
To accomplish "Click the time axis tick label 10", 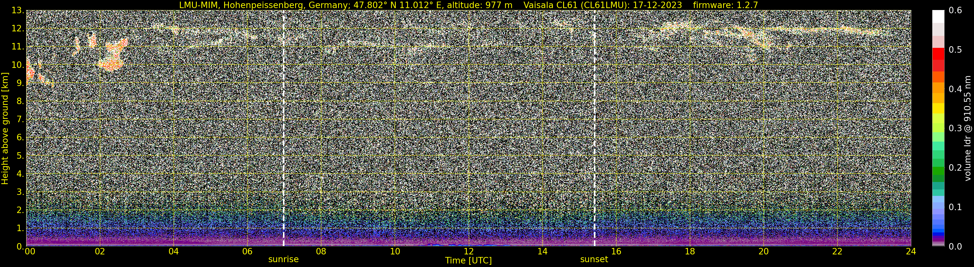I will point(395,251).
